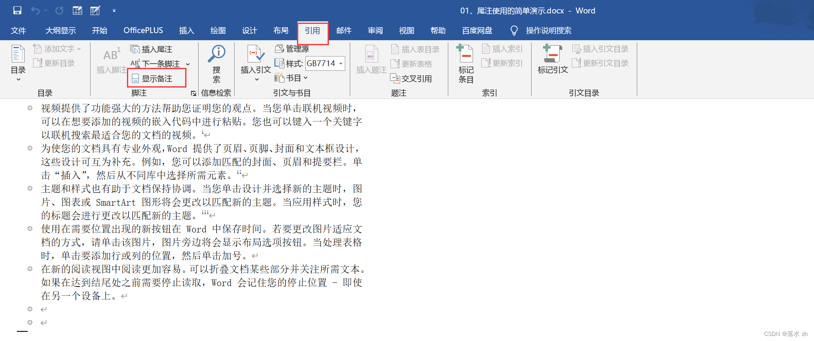Image resolution: width=814 pixels, height=341 pixels.
Task: Open the 帮助 tab
Action: point(438,31)
